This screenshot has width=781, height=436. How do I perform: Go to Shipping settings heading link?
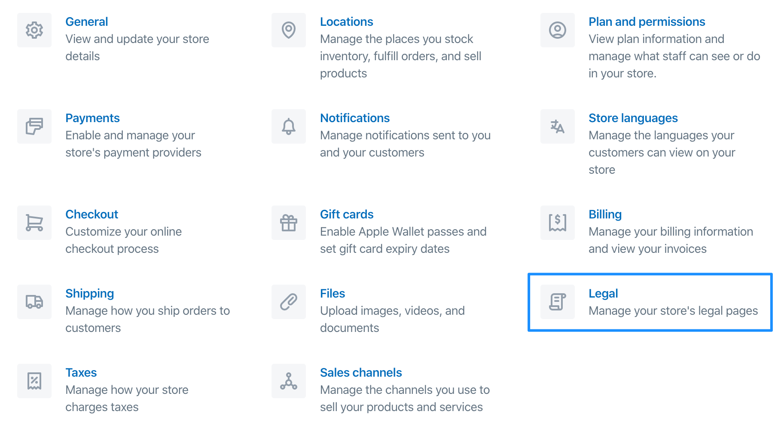click(89, 293)
